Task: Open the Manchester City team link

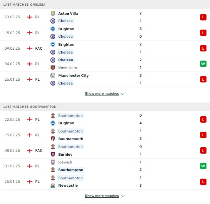Action: [x=73, y=75]
